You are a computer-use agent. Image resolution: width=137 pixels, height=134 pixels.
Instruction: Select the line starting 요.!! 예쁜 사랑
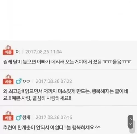click(x=37, y=98)
